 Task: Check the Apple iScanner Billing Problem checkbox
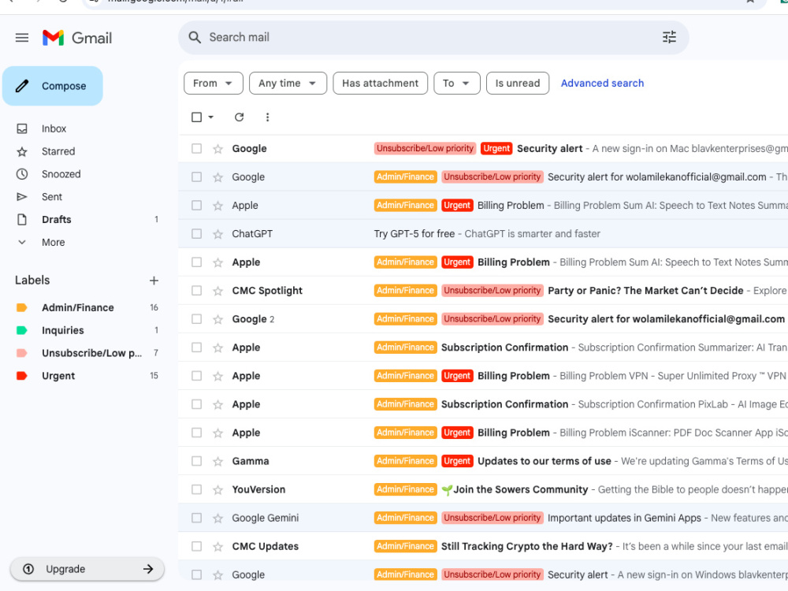pos(196,433)
